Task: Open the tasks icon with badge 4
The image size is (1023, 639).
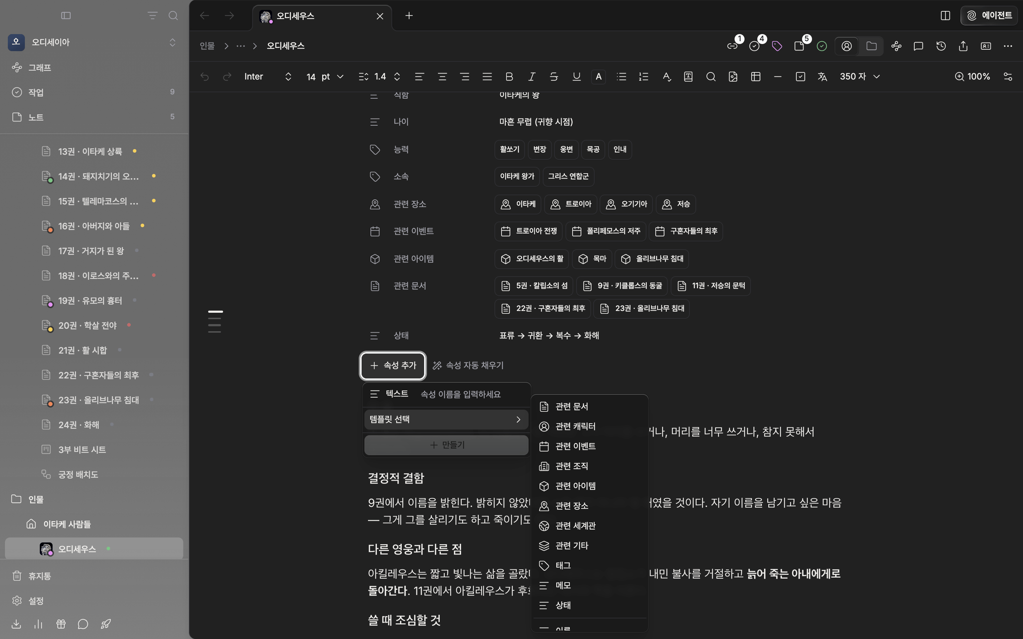Action: tap(754, 46)
